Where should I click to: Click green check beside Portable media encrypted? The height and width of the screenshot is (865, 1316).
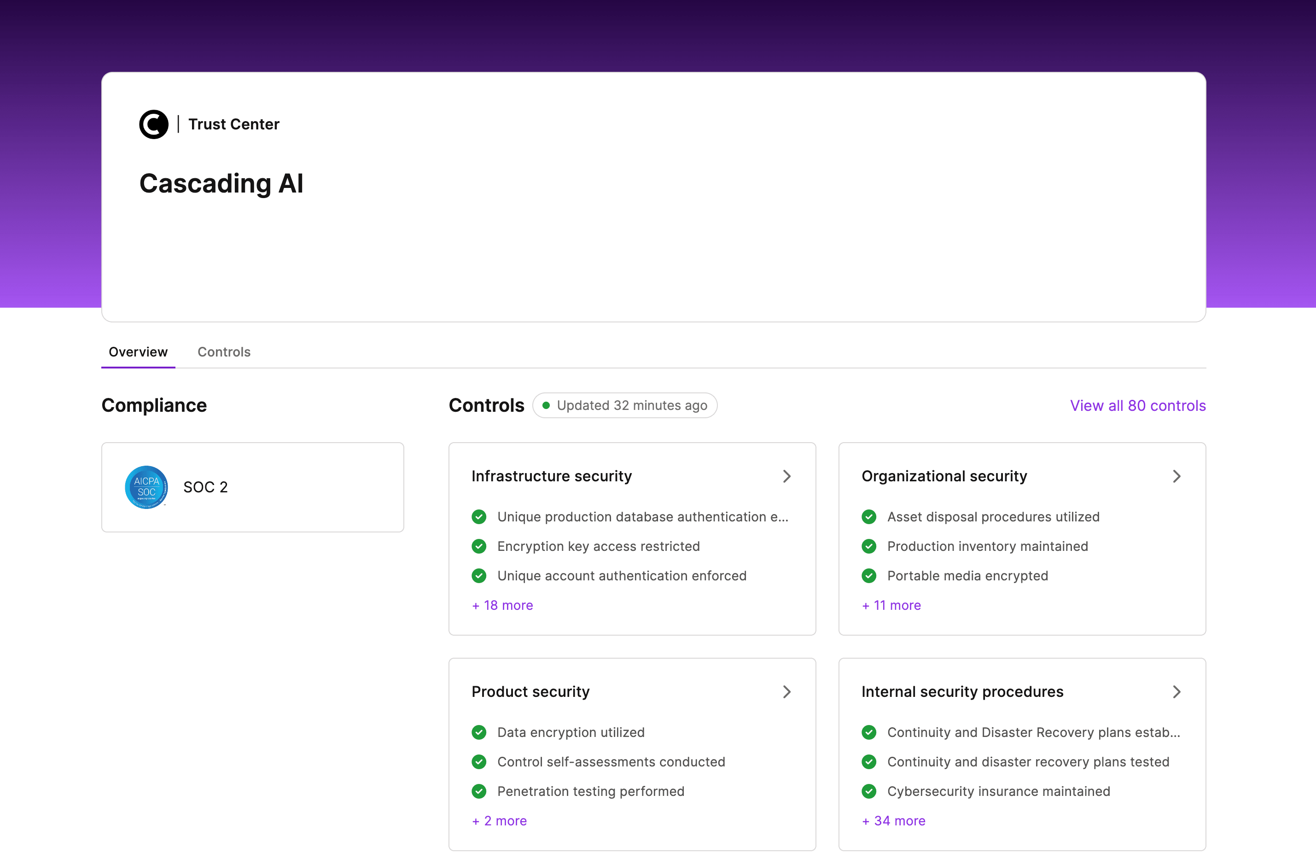tap(869, 576)
